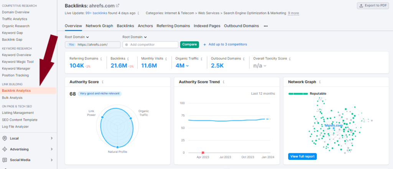Click the green Compare button
The height and width of the screenshot is (169, 393).
tap(190, 44)
